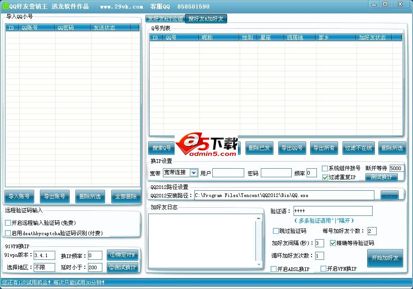Click 开始加好友 button
Image resolution: width=413 pixels, height=289 pixels.
385,258
